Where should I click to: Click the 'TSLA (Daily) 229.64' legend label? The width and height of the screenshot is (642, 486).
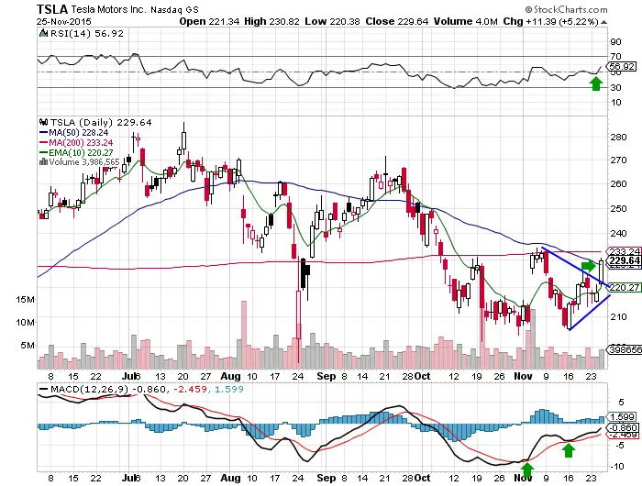pyautogui.click(x=101, y=123)
